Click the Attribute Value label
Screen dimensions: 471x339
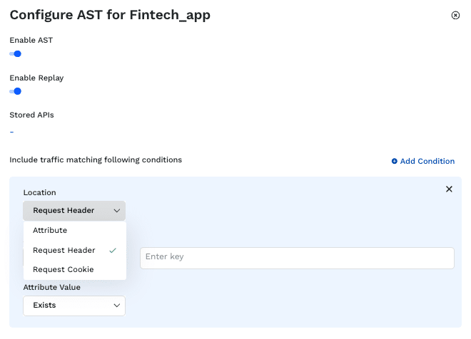pyautogui.click(x=51, y=287)
